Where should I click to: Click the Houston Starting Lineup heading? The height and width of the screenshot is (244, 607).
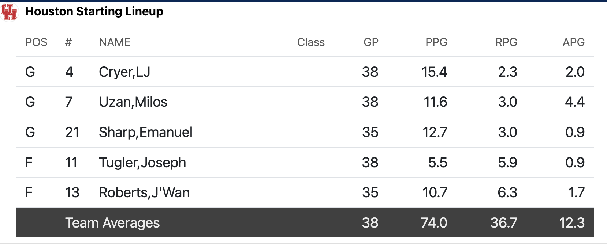coord(94,11)
